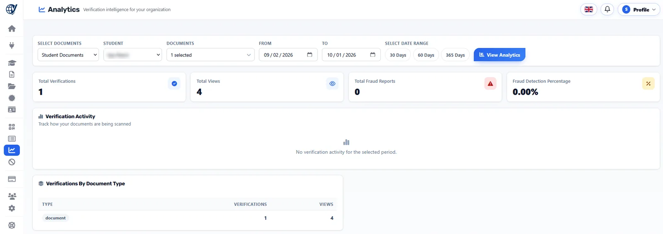Viewport: 663px width, 234px height.
Task: Click the VERIFICATIONS column header
Action: coord(250,204)
